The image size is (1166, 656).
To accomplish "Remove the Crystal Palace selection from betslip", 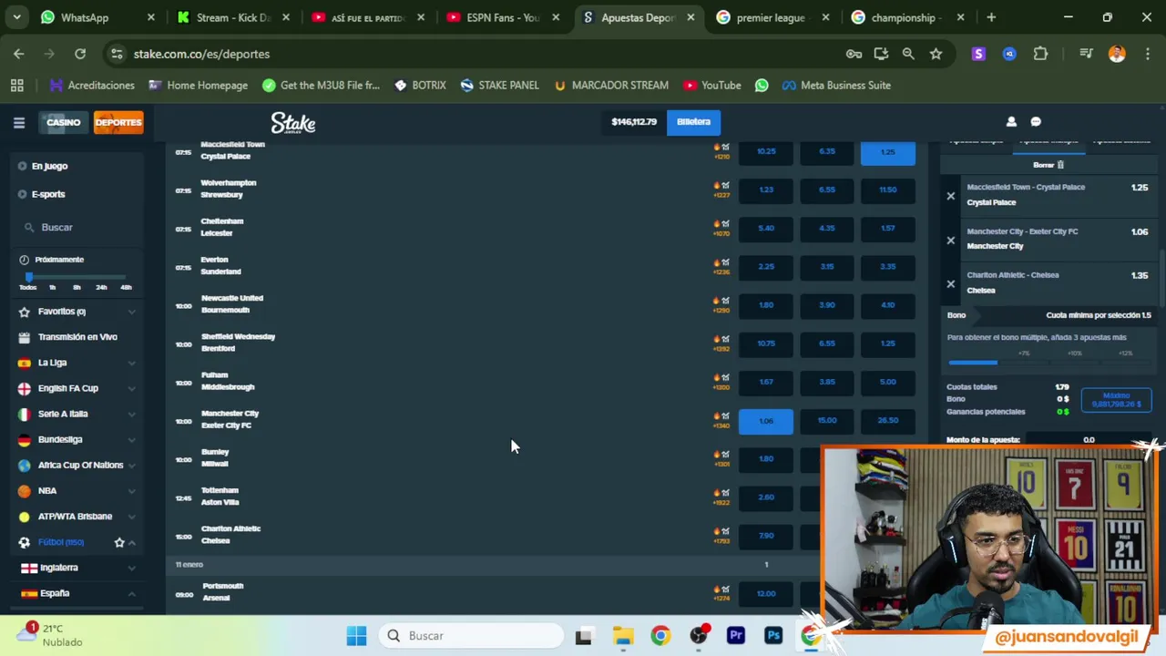I will (950, 196).
